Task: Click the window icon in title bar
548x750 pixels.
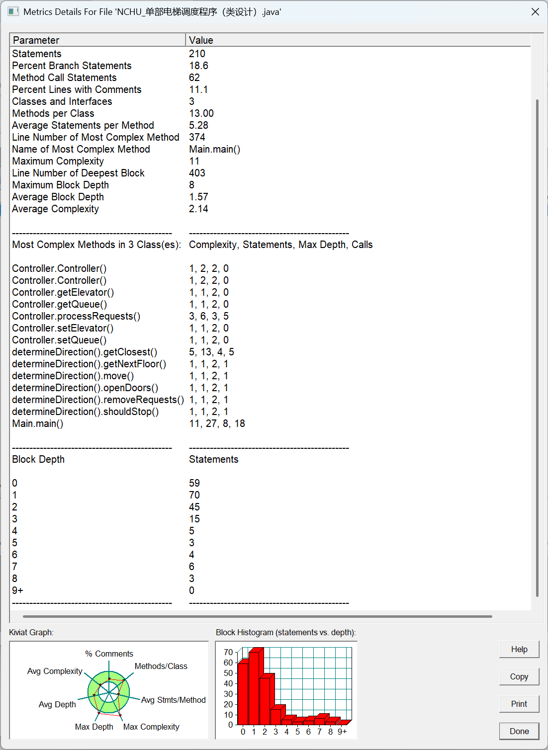Action: pos(13,11)
